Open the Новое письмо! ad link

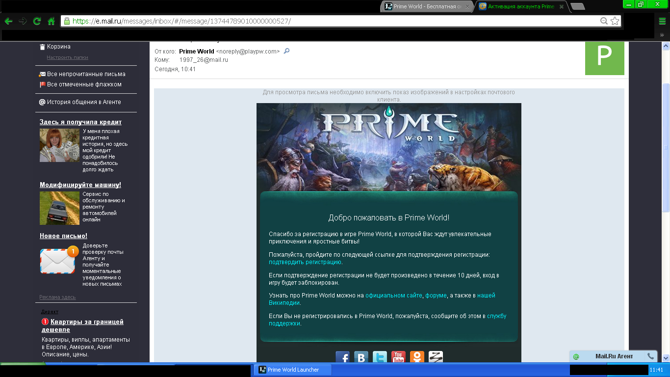point(63,236)
